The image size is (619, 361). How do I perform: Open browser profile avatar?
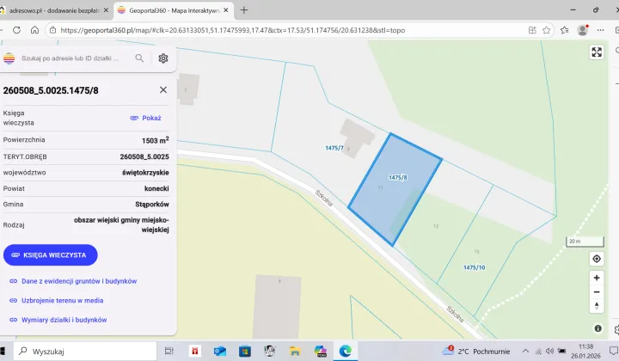click(x=583, y=30)
